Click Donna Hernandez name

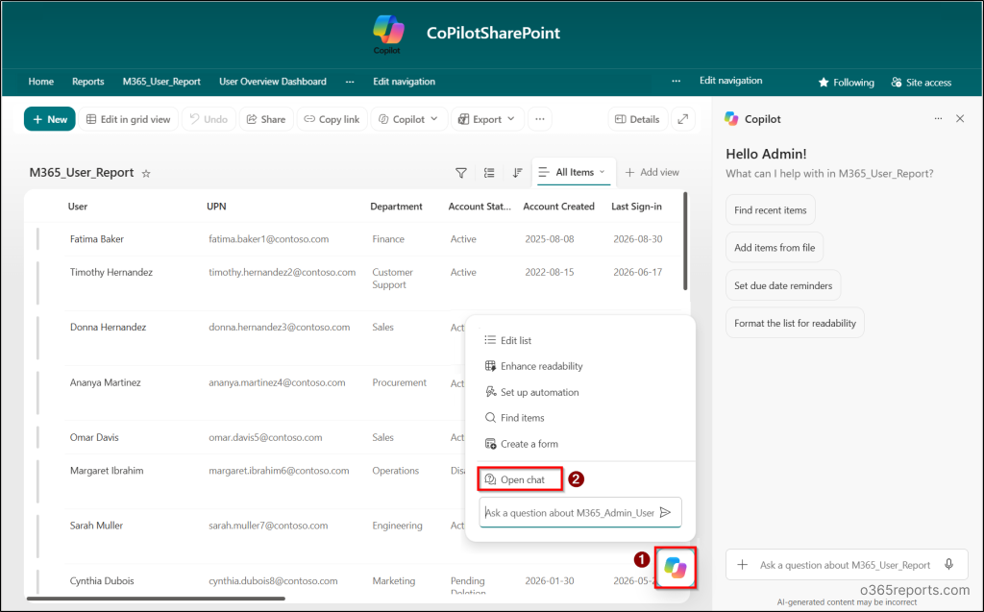[108, 327]
